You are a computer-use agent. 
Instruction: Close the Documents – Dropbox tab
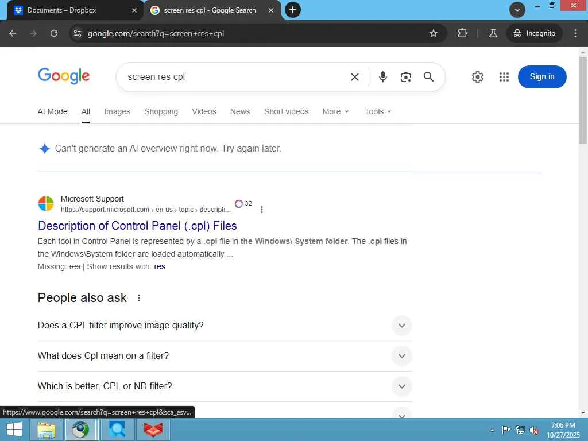coord(134,10)
